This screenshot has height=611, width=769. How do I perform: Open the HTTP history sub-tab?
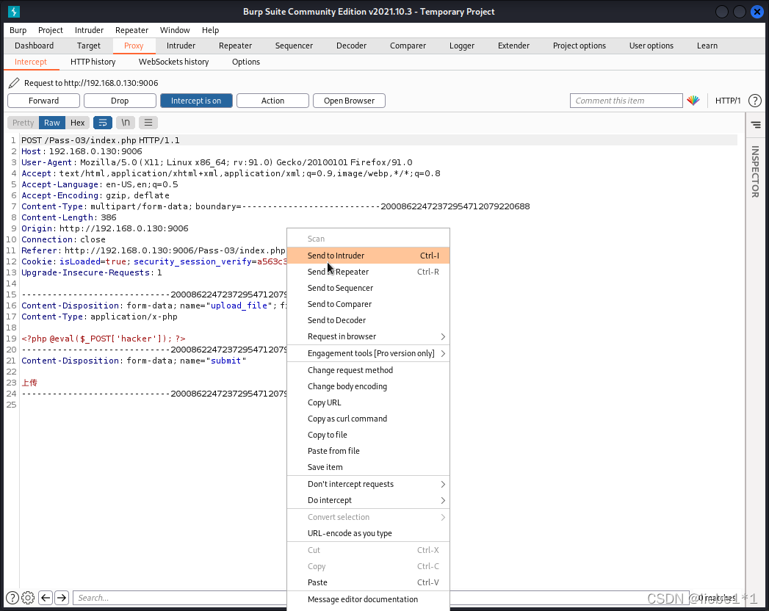pos(93,62)
